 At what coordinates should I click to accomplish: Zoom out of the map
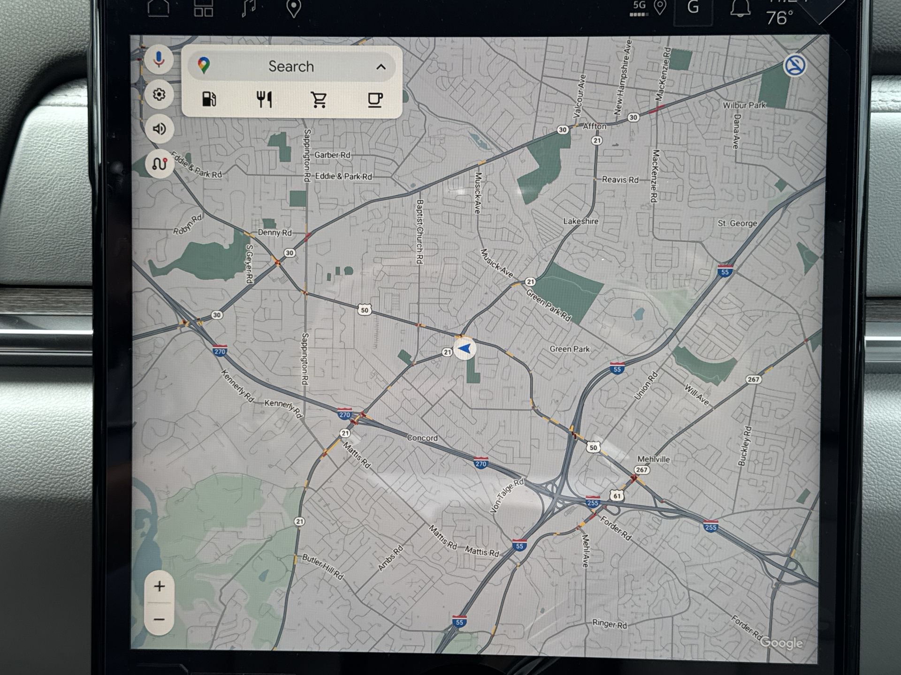click(x=159, y=620)
